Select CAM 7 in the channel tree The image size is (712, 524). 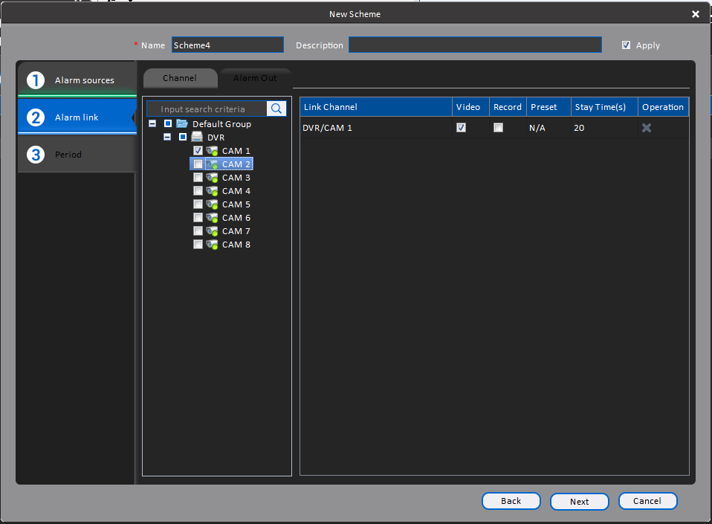(236, 231)
